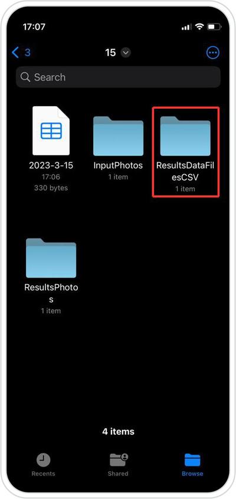Tap the magnifying glass search icon

tap(25, 77)
